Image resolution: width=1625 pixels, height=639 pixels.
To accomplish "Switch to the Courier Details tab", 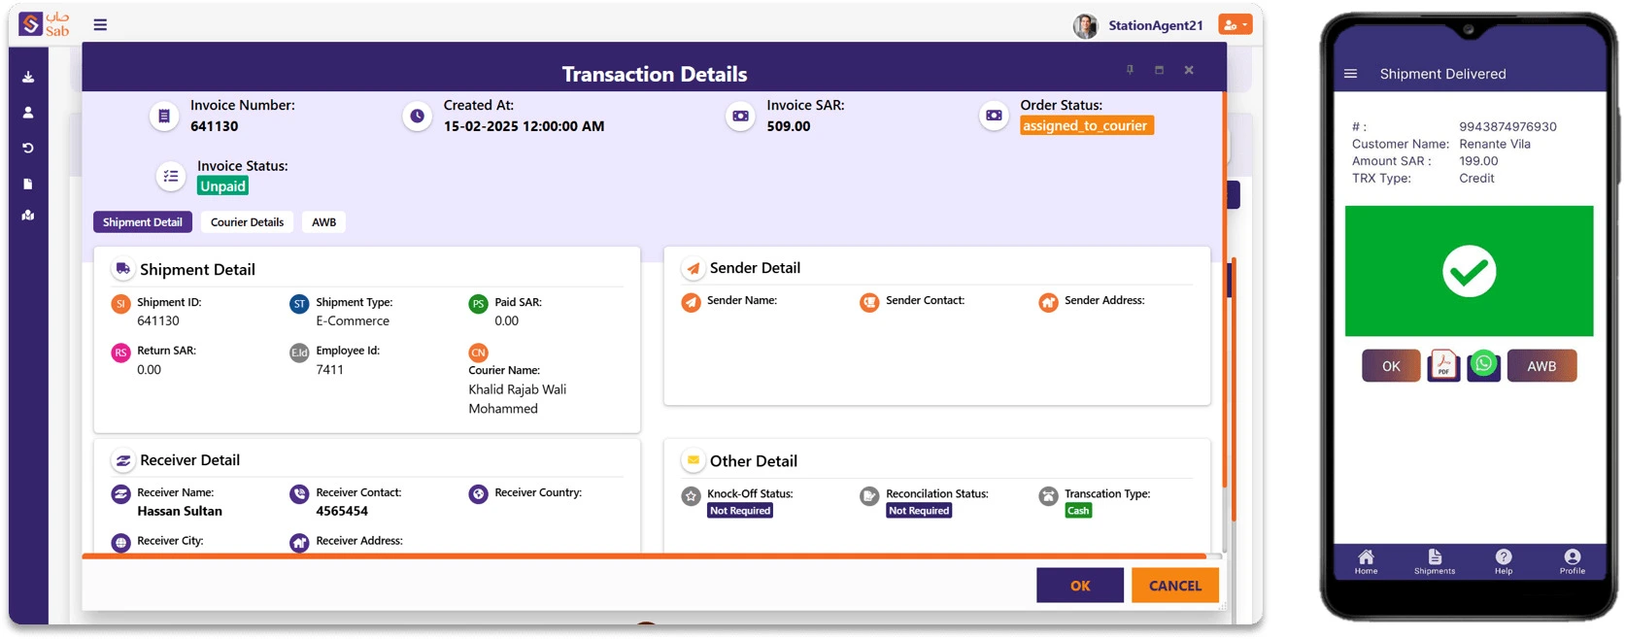I will pos(248,222).
